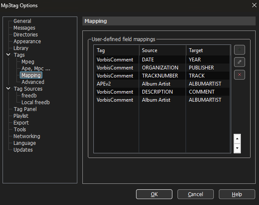This screenshot has height=205, width=259.
Task: Select the last VorbisComment Album Artist row
Action: [x=163, y=100]
